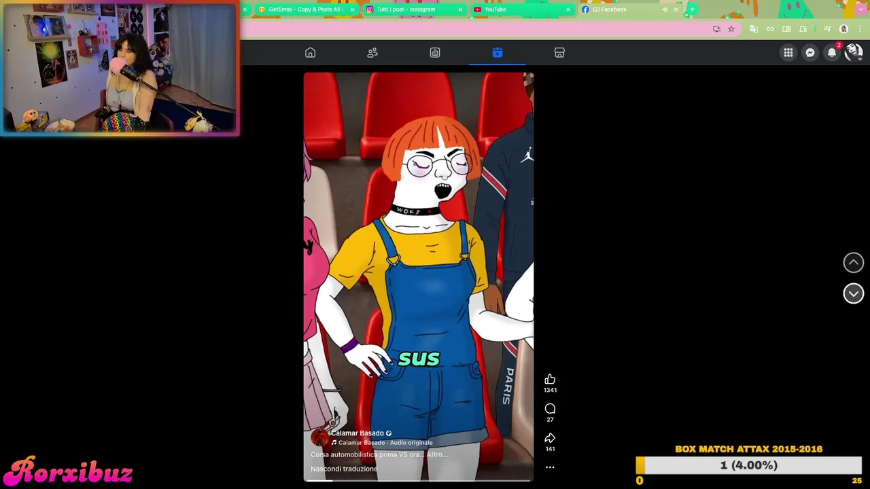The height and width of the screenshot is (489, 870).
Task: Open the Friends icon in Facebook navbar
Action: tap(372, 53)
